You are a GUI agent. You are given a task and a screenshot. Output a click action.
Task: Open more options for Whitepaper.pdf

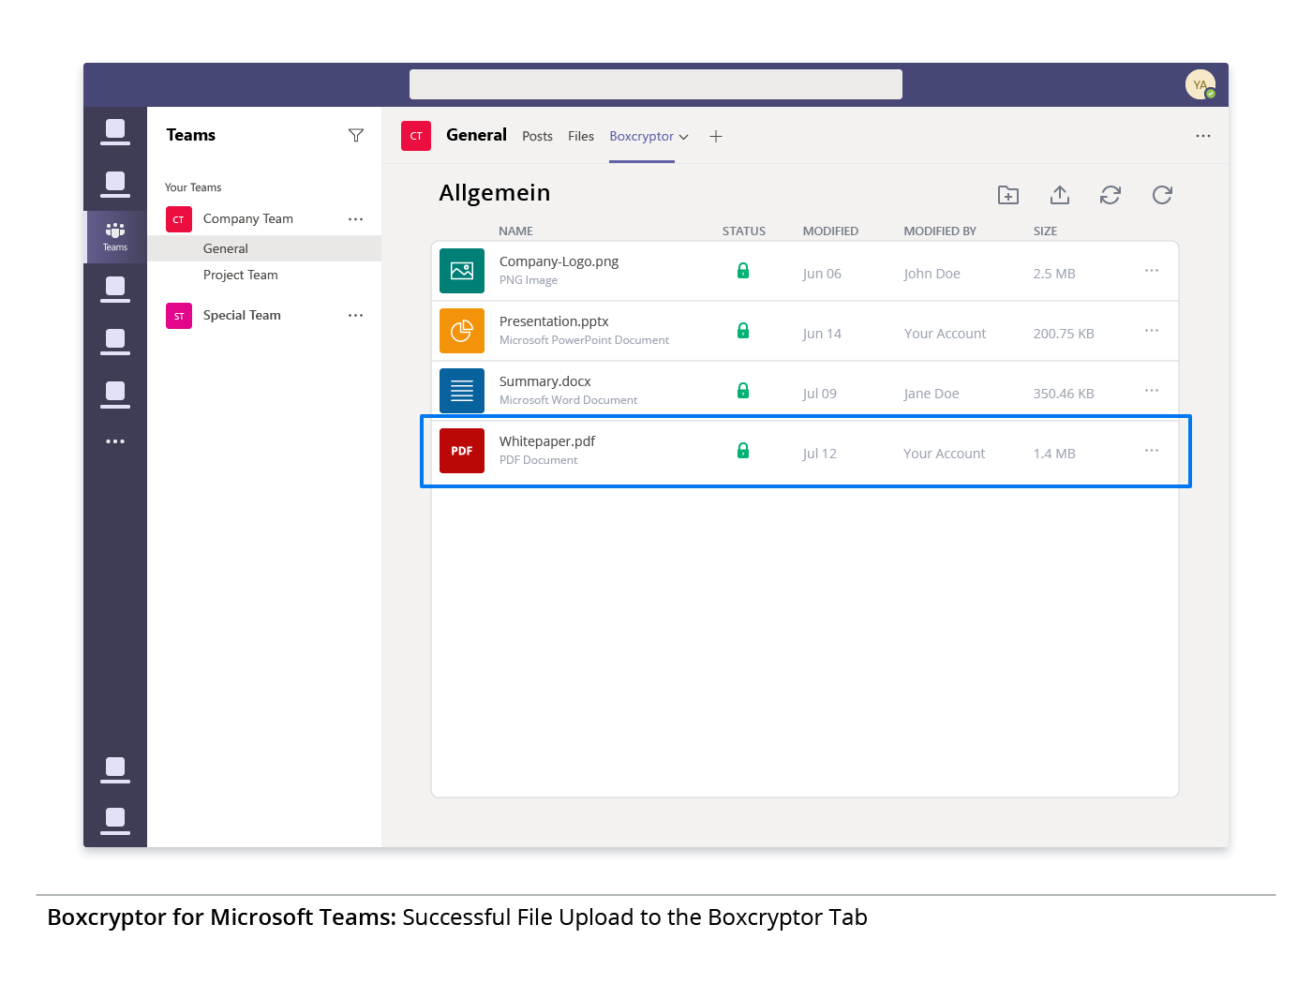[1152, 451]
